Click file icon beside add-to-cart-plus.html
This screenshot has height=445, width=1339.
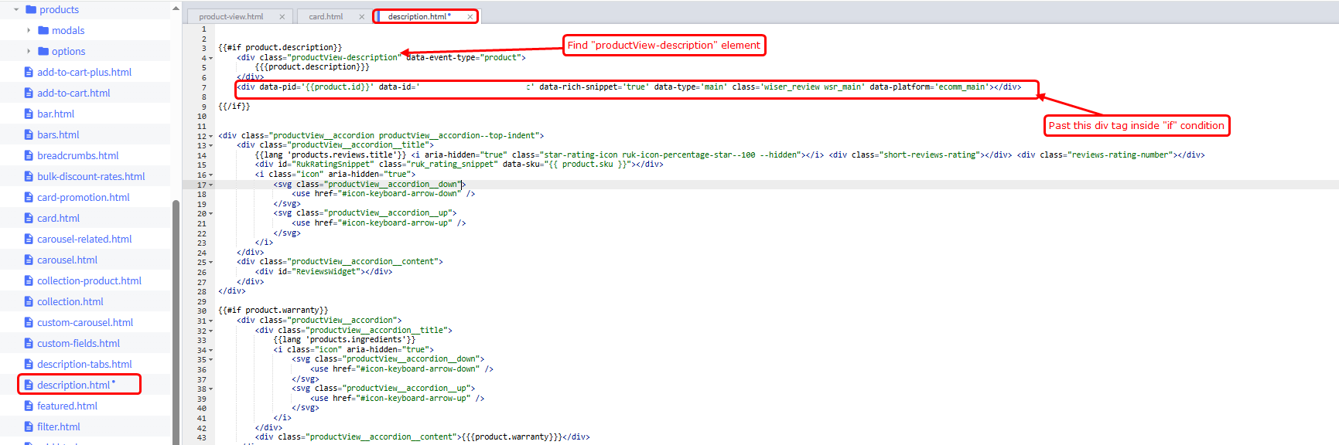click(29, 72)
